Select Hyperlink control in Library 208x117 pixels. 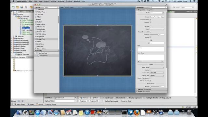pos(41,37)
